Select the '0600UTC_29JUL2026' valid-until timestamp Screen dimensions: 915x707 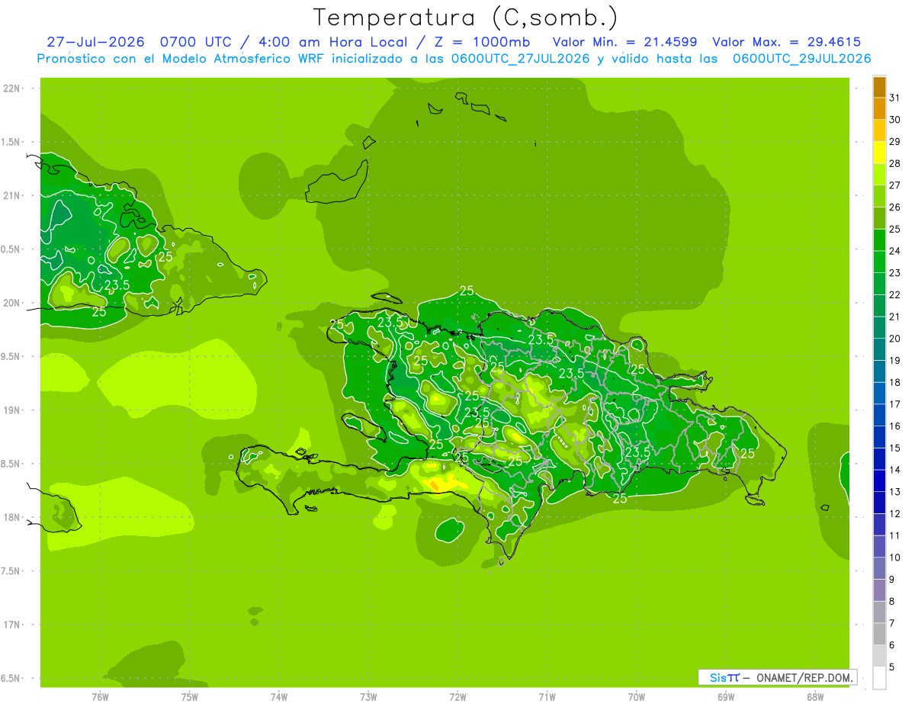[x=801, y=59]
